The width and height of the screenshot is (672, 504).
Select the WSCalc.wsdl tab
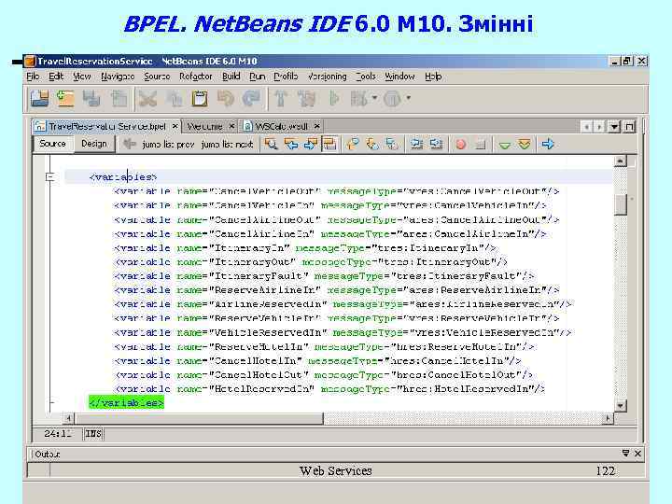pyautogui.click(x=281, y=126)
